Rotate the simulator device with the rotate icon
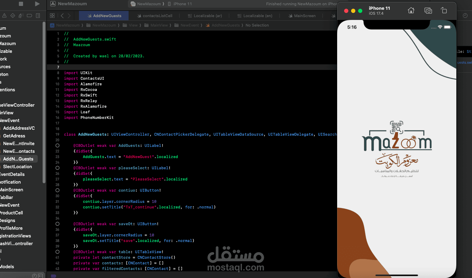Image resolution: width=472 pixels, height=278 pixels. (x=444, y=10)
